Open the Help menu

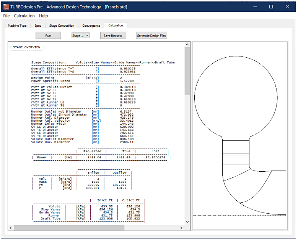tap(44, 16)
